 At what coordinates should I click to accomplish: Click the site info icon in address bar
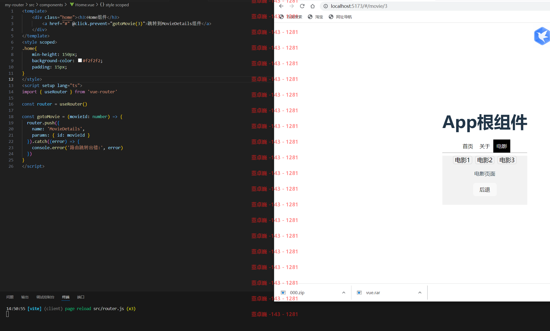pyautogui.click(x=326, y=6)
